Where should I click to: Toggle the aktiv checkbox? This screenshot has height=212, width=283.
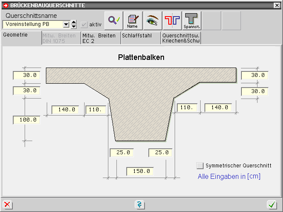(x=84, y=25)
